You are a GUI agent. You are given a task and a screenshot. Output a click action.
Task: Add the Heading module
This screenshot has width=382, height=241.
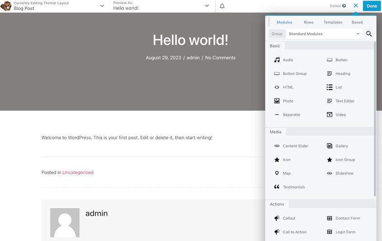tap(339, 73)
